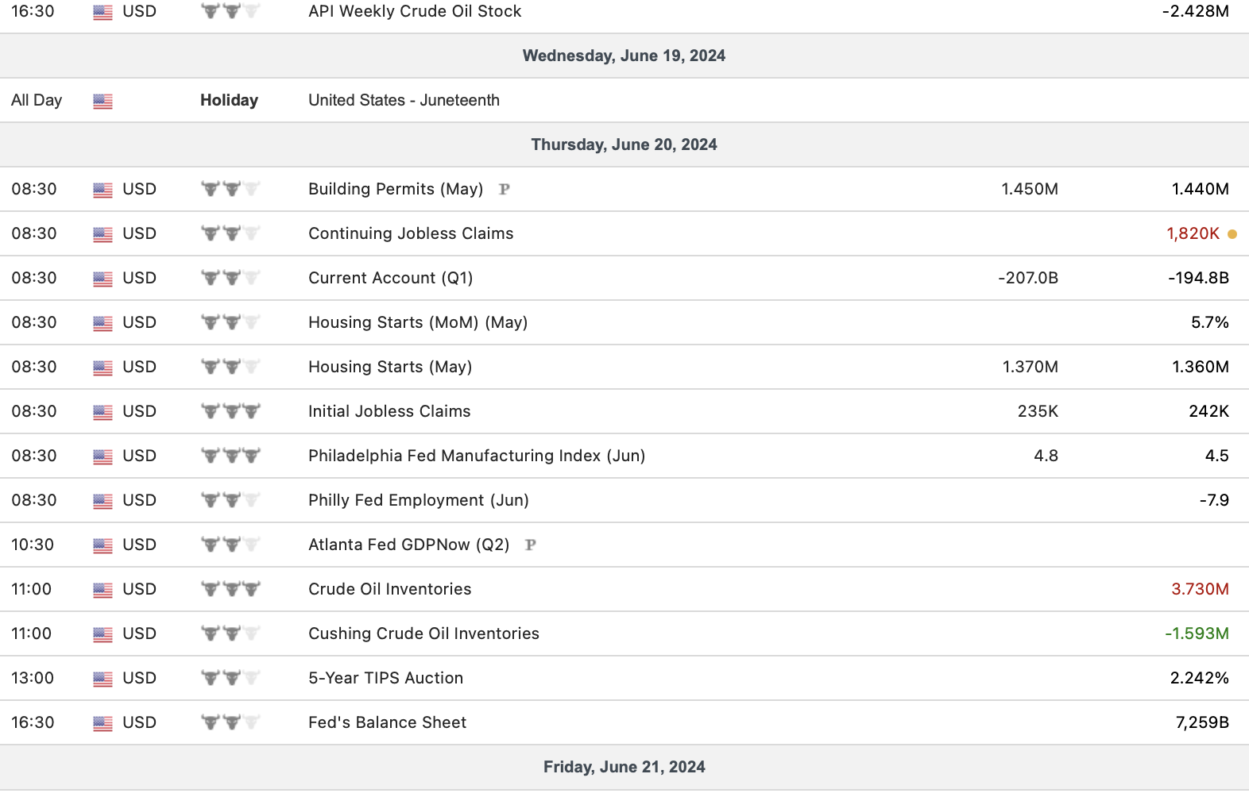The height and width of the screenshot is (797, 1249).
Task: Click the Friday, June 21, 2024 date header
Action: (624, 767)
